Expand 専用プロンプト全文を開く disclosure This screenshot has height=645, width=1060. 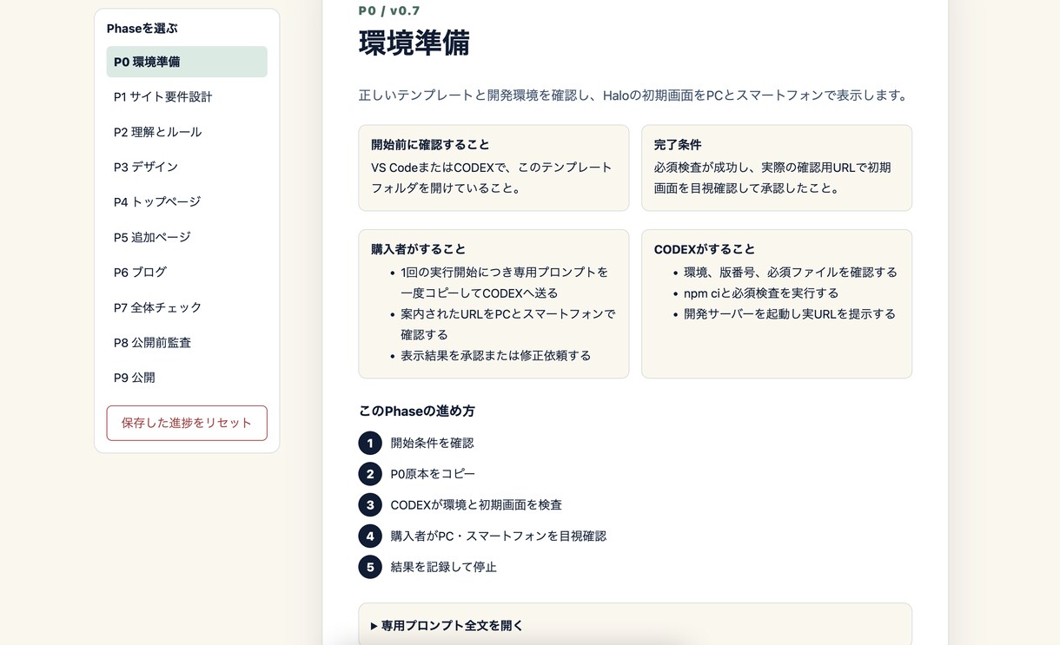[635, 625]
